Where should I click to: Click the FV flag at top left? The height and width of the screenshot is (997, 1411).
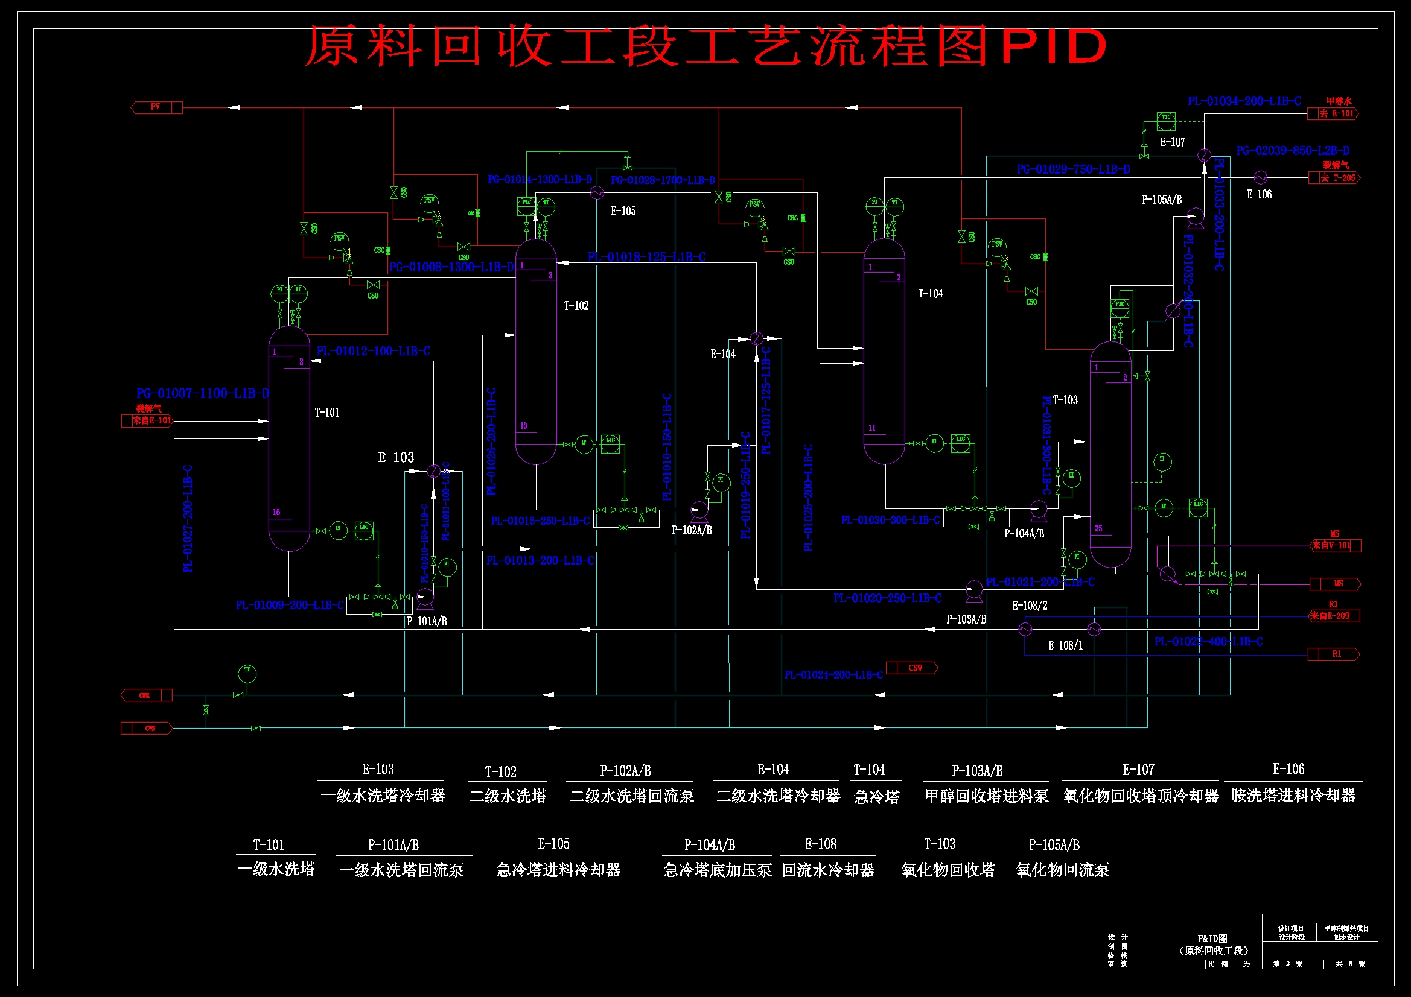(157, 107)
